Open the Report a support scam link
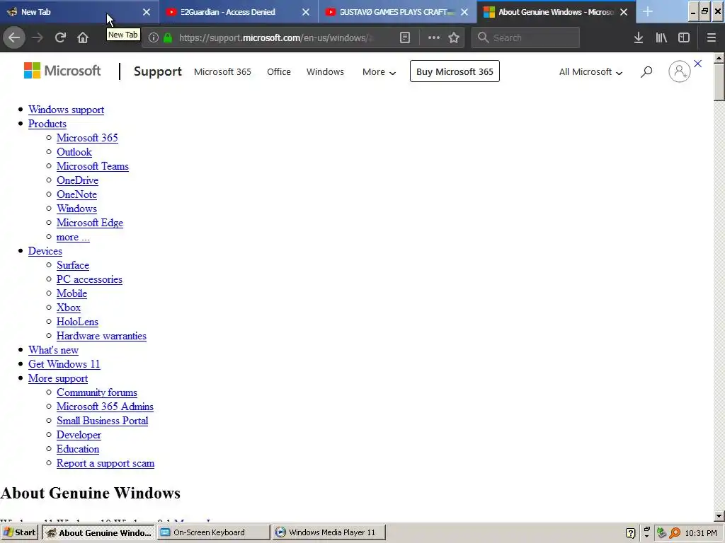 coord(105,463)
